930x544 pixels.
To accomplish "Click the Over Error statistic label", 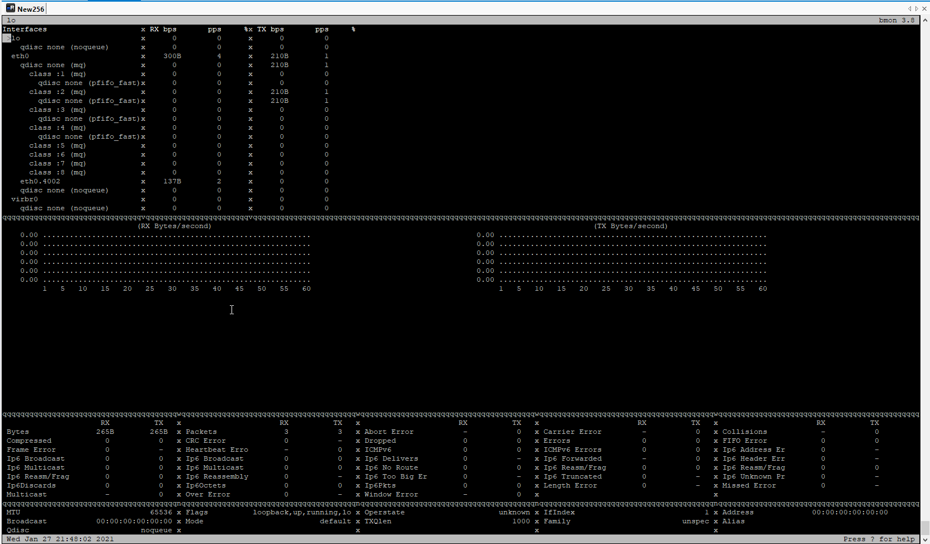I will (208, 494).
